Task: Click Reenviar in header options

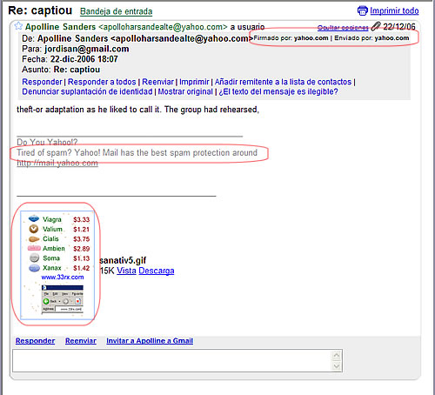Action: pos(157,82)
